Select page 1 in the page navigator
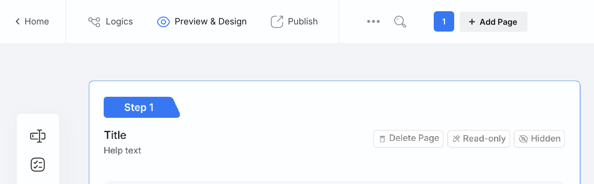 coord(444,21)
